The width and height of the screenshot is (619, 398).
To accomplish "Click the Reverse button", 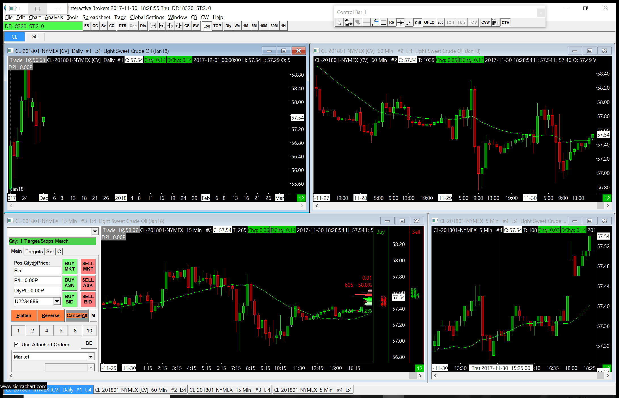I will [50, 315].
